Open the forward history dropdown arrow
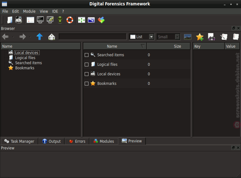This screenshot has width=241, height=178. point(30,37)
